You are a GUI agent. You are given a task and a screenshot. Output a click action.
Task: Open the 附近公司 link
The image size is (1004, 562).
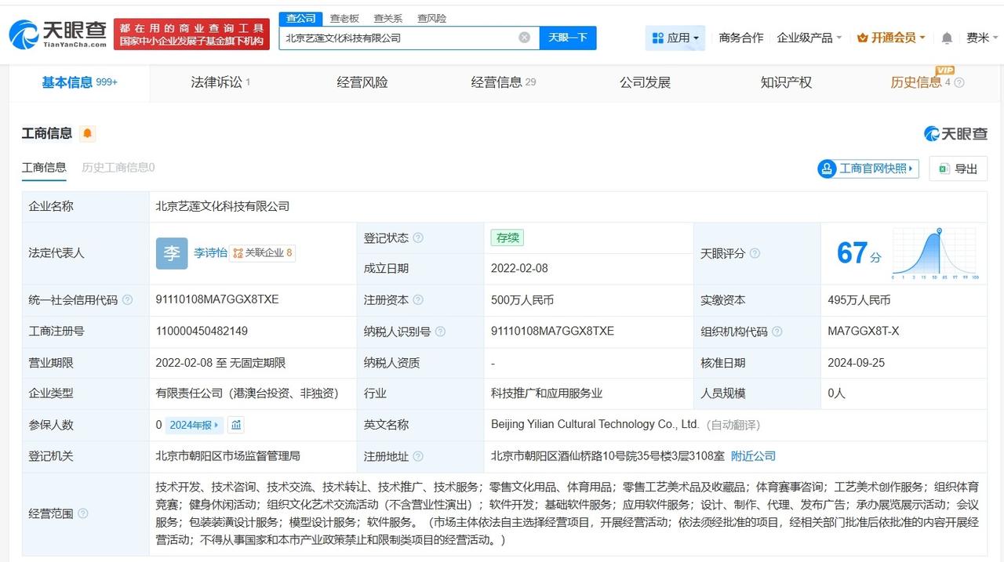coord(753,456)
